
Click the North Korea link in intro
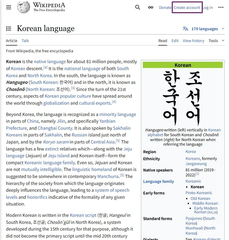pos(40,76)
